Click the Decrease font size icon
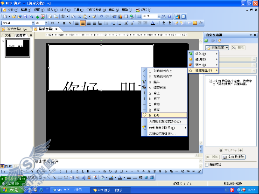259x194 pixels. pyautogui.click(x=132, y=23)
